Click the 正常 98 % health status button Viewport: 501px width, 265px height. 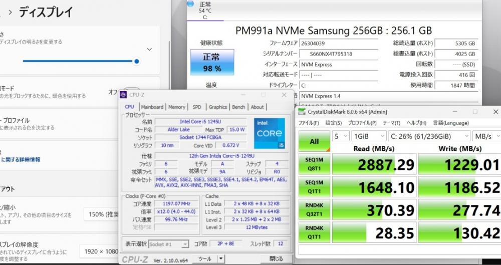coord(212,62)
